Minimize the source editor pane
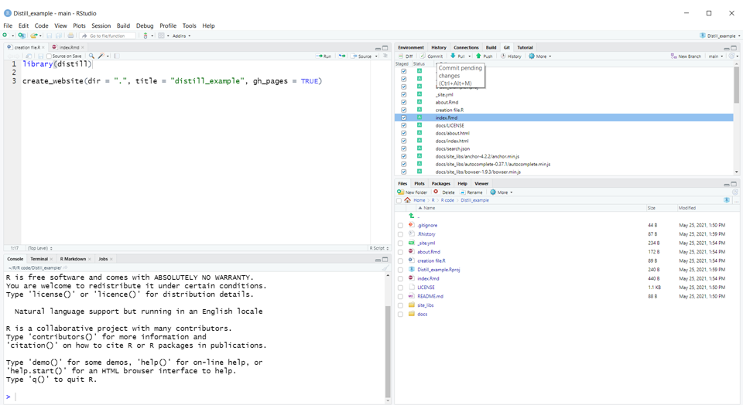 click(x=378, y=48)
